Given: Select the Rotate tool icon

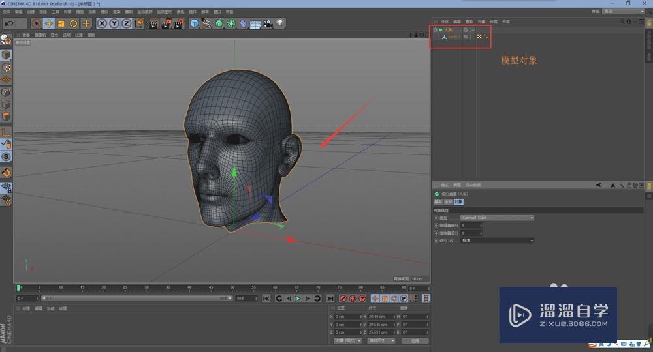Looking at the screenshot, I should click(74, 23).
